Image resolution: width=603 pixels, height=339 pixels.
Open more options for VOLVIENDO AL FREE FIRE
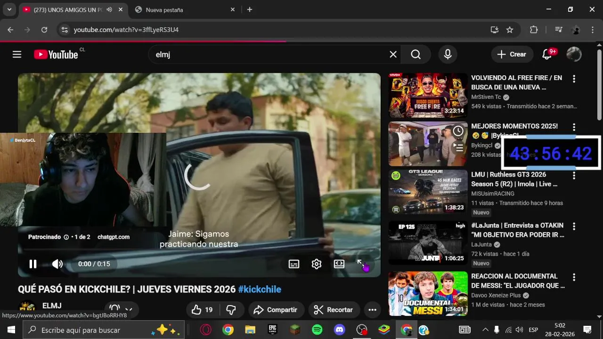pos(574,79)
